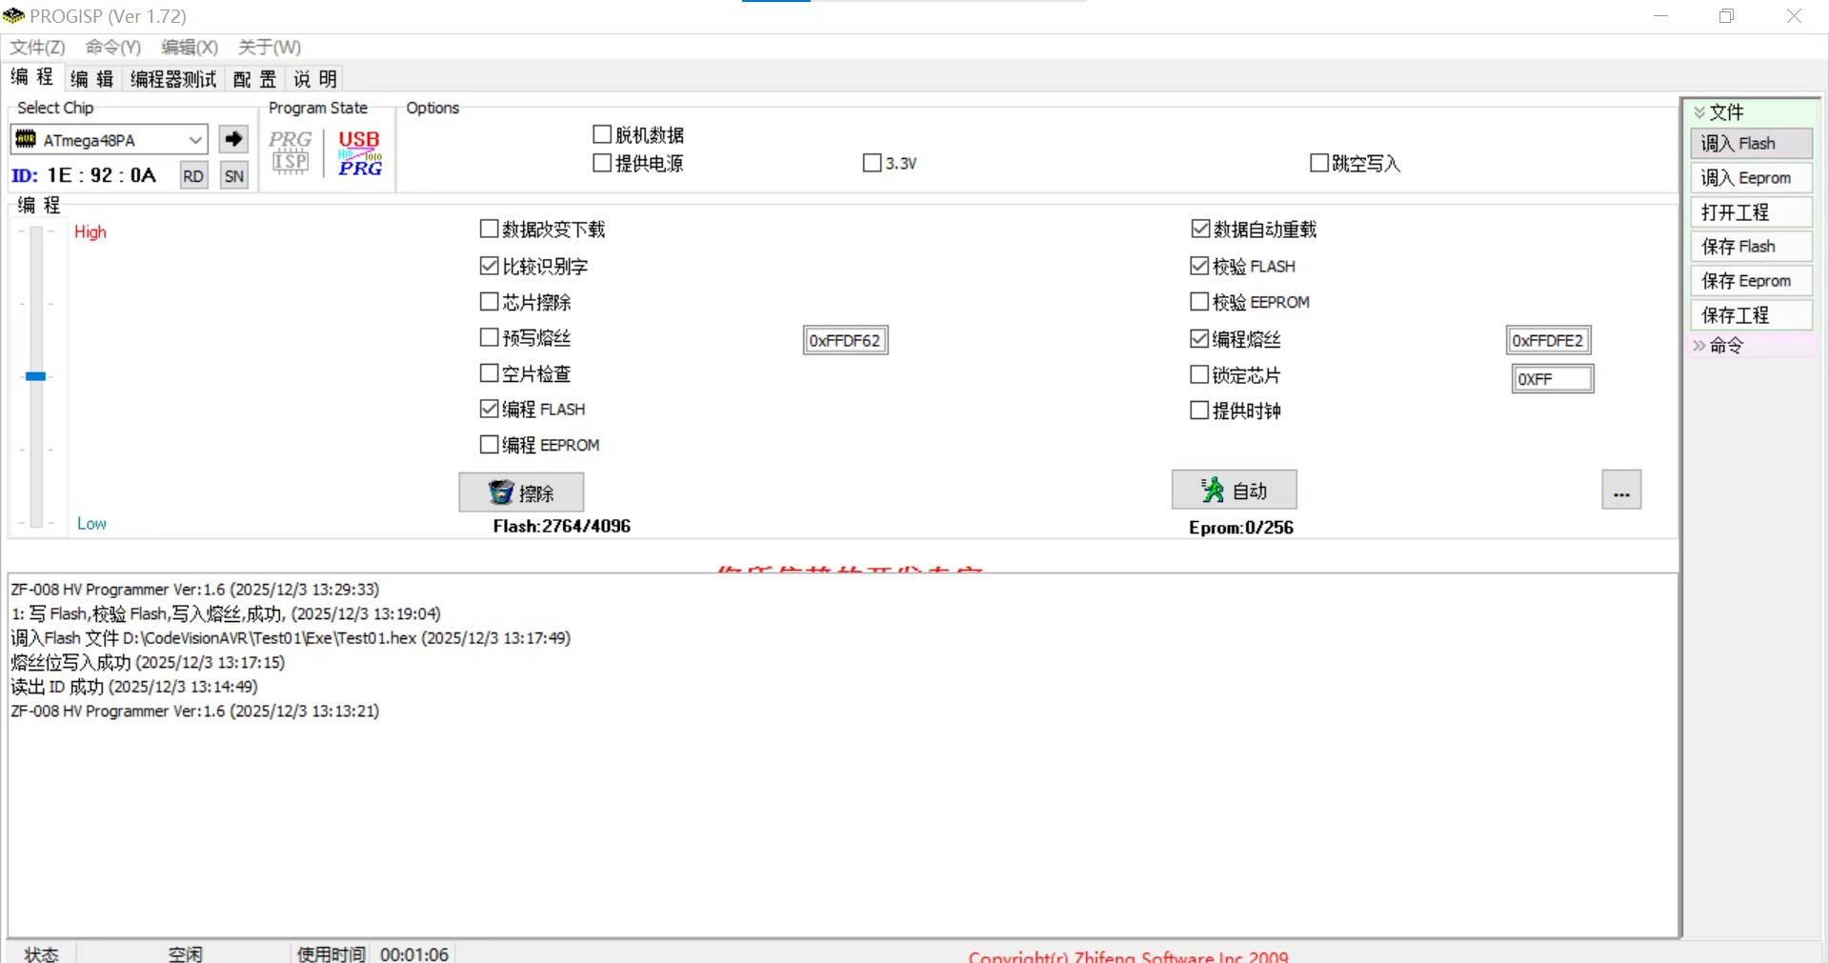This screenshot has width=1829, height=963.
Task: Click the 保存 Eeprom button
Action: pyautogui.click(x=1751, y=281)
